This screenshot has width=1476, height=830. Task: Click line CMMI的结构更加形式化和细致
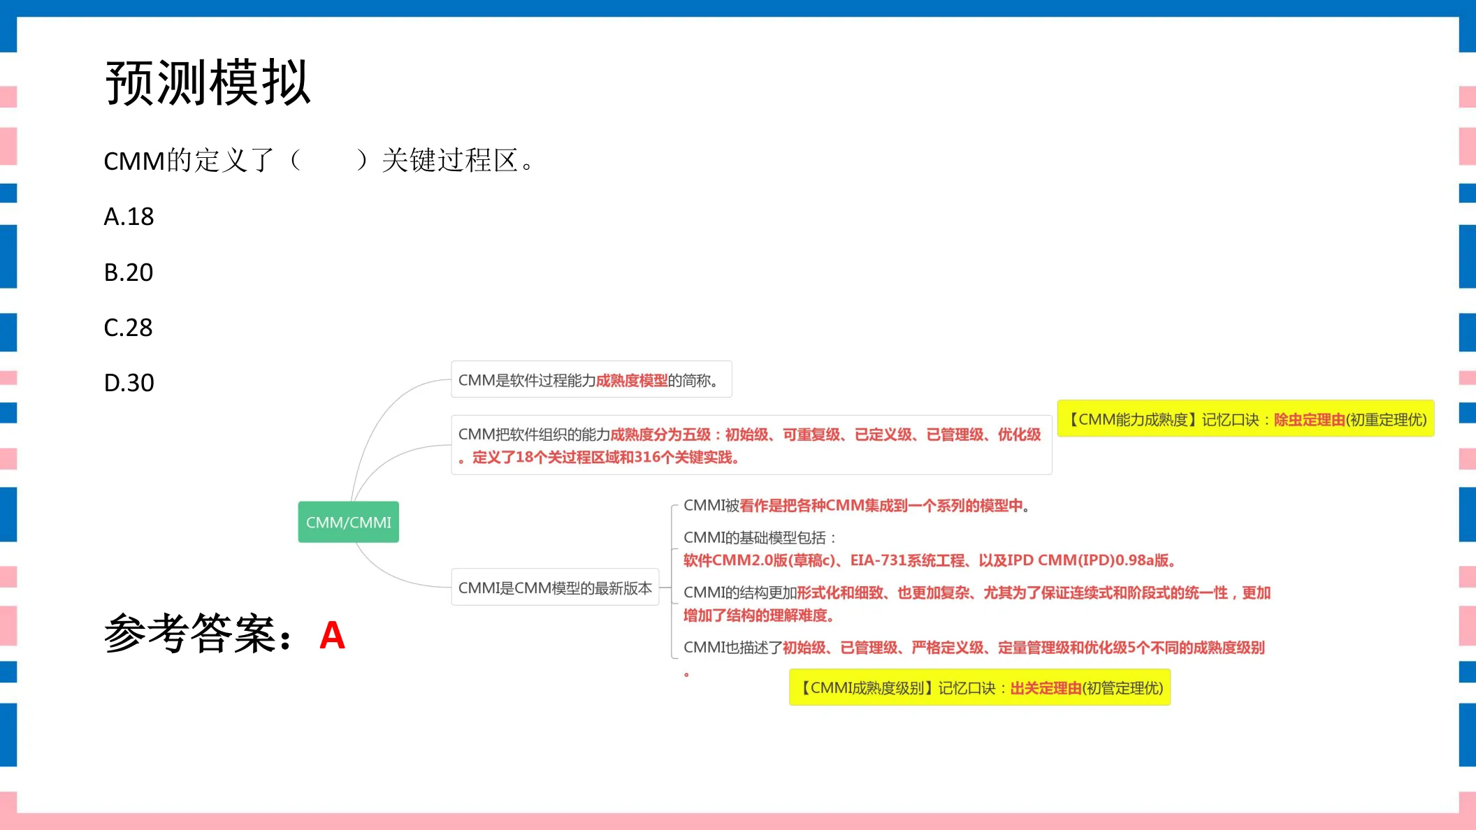(976, 592)
